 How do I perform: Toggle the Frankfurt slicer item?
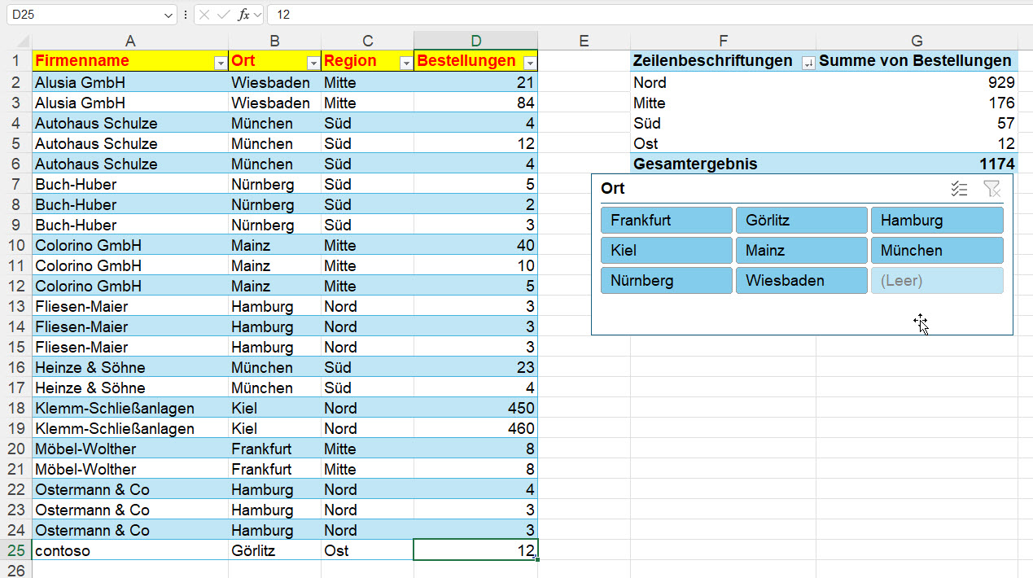pos(667,221)
